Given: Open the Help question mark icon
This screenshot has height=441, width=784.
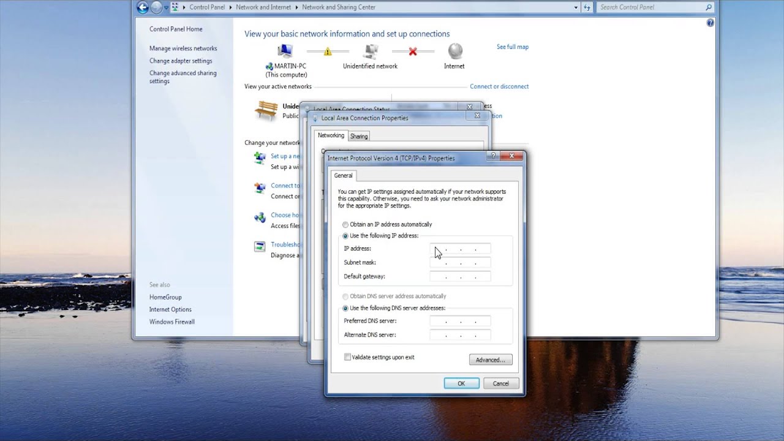Looking at the screenshot, I should [x=710, y=23].
